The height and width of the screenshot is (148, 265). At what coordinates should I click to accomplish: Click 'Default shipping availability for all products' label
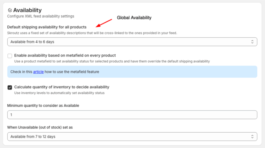[47, 27]
